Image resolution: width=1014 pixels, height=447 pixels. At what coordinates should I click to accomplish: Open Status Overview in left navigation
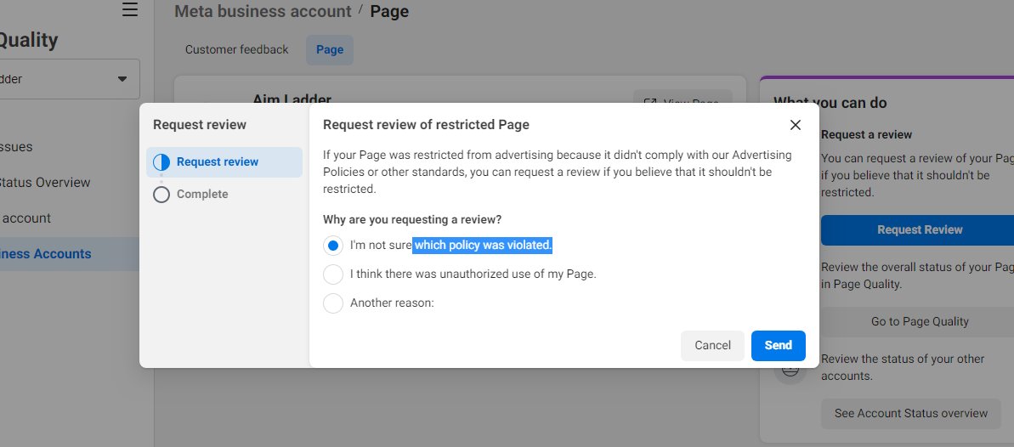click(x=44, y=183)
